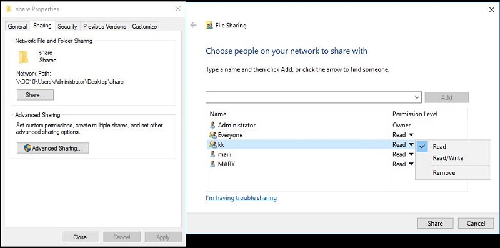The height and width of the screenshot is (248, 500).
Task: Click the maili user icon
Action: (212, 154)
